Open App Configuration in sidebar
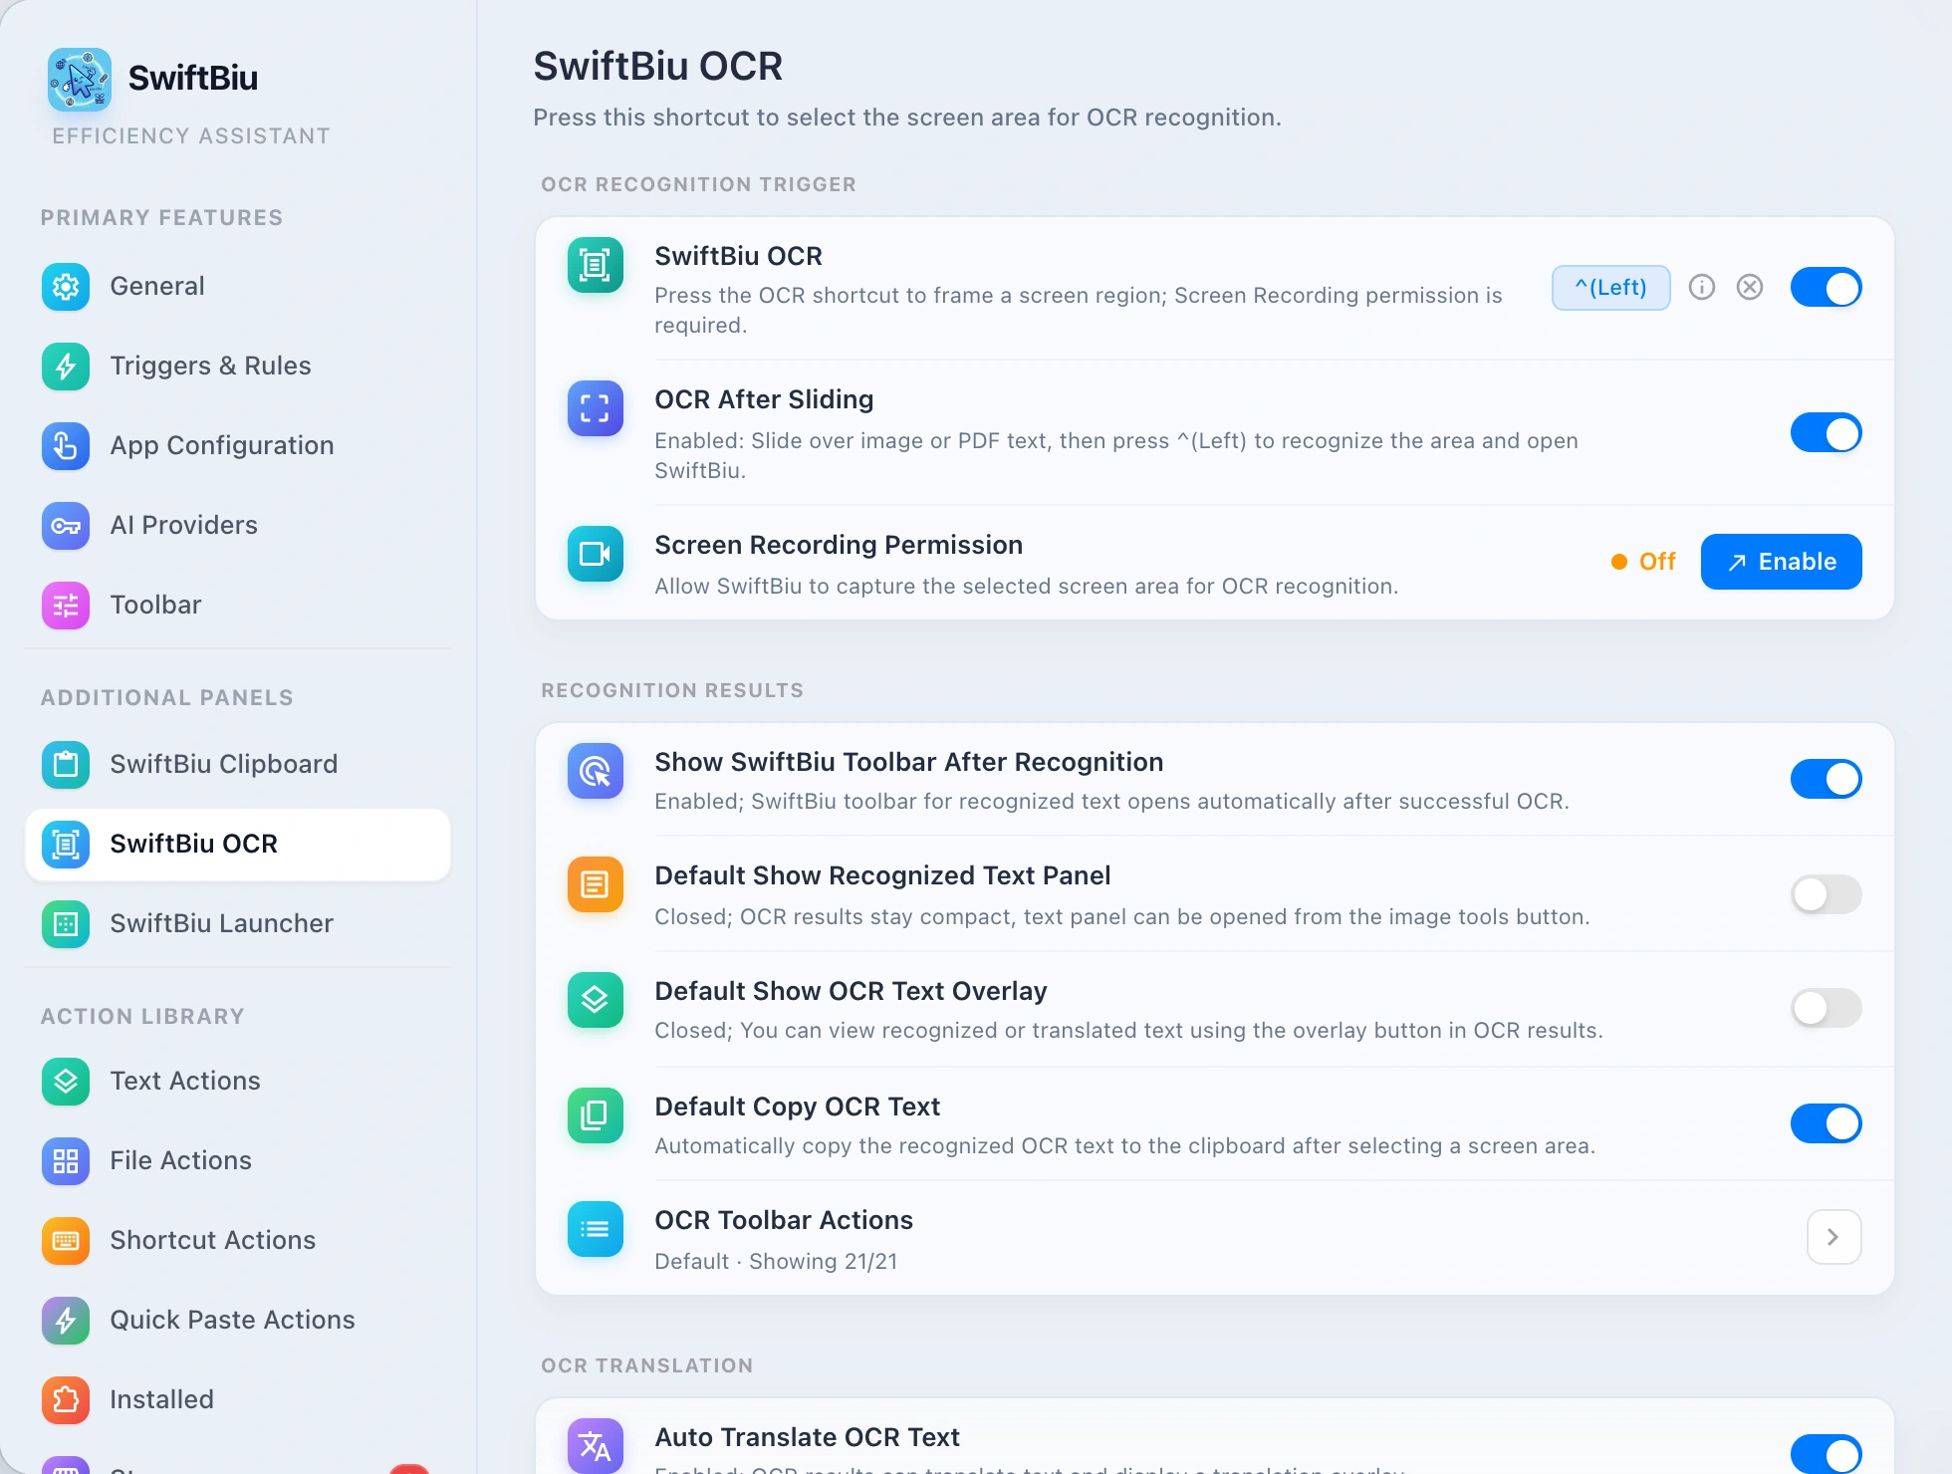1952x1474 pixels. (238, 446)
